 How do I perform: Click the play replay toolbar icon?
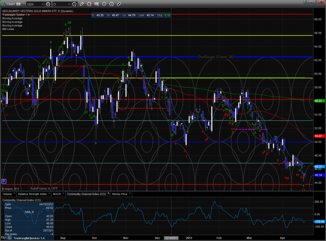(104, 4)
